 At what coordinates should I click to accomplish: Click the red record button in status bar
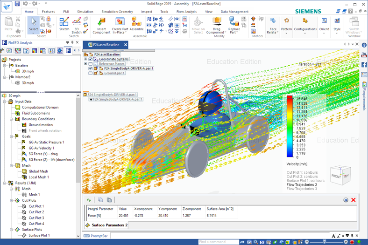[x=352, y=242]
